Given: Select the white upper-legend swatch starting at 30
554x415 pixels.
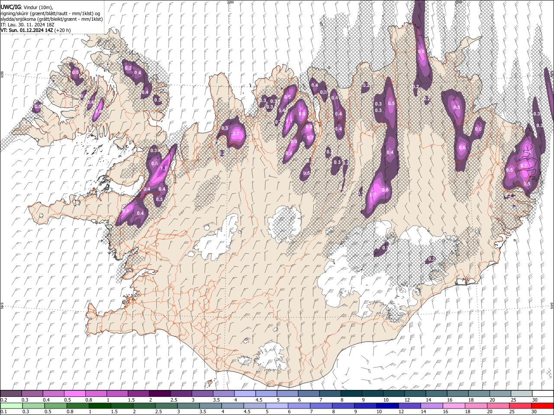Looking at the screenshot, I should [x=542, y=394].
